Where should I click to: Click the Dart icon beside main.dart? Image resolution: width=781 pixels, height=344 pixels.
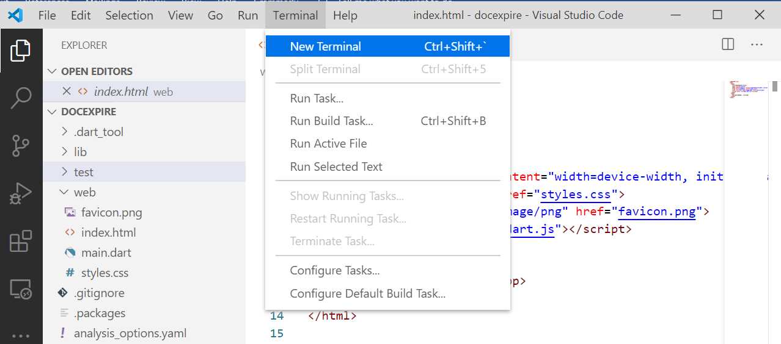tap(70, 253)
